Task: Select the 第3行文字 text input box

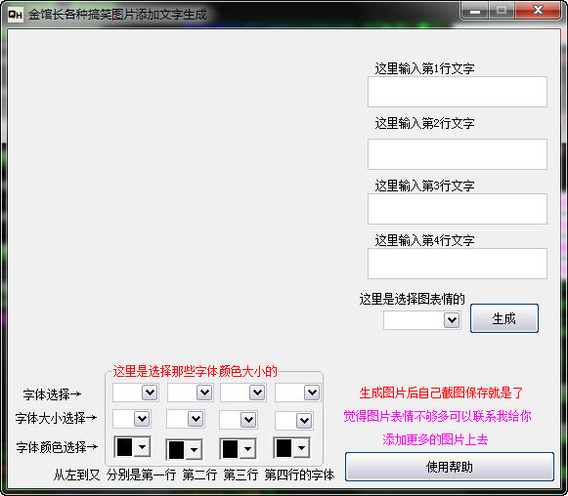Action: click(458, 209)
